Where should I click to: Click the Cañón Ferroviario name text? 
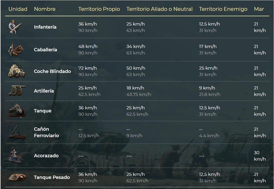[x=46, y=132]
